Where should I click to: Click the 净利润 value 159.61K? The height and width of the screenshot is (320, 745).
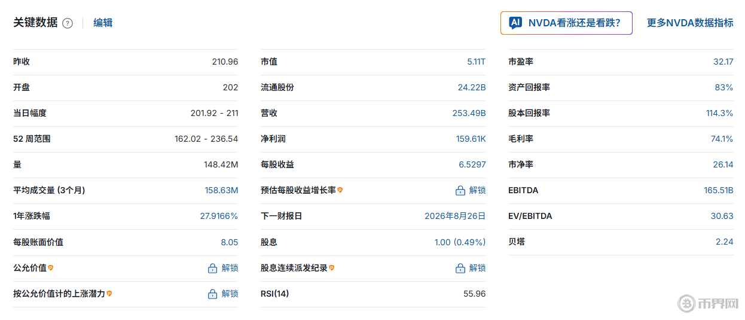[471, 139]
